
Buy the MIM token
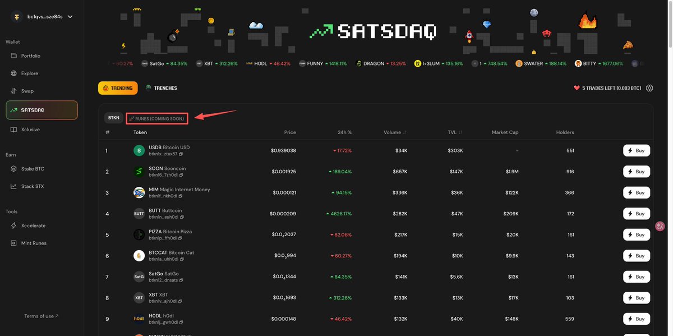coord(637,192)
